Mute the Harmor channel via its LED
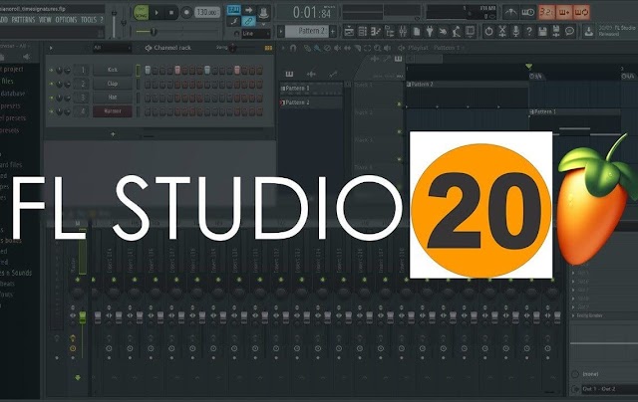Image resolution: width=638 pixels, height=402 pixels. [51, 111]
